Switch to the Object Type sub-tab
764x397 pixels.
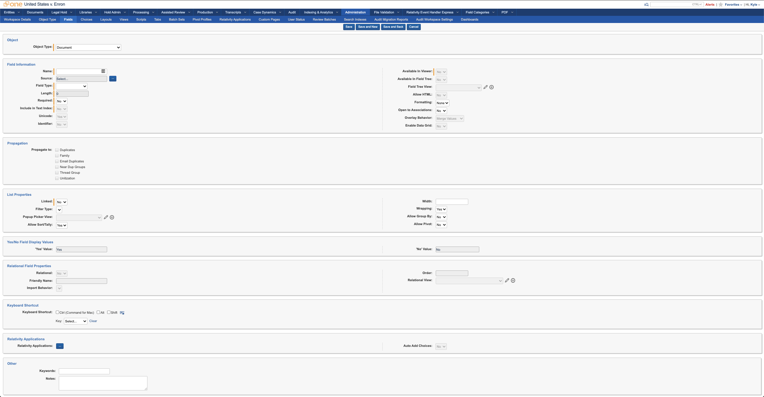click(x=47, y=19)
